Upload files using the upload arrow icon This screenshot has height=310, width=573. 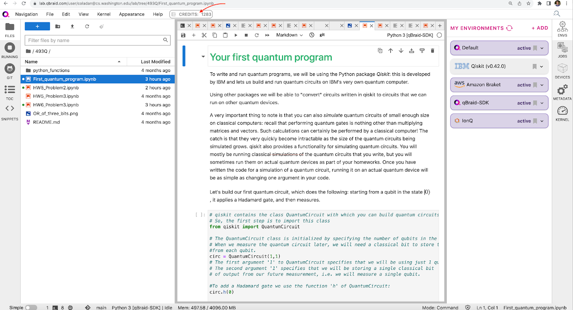[73, 26]
